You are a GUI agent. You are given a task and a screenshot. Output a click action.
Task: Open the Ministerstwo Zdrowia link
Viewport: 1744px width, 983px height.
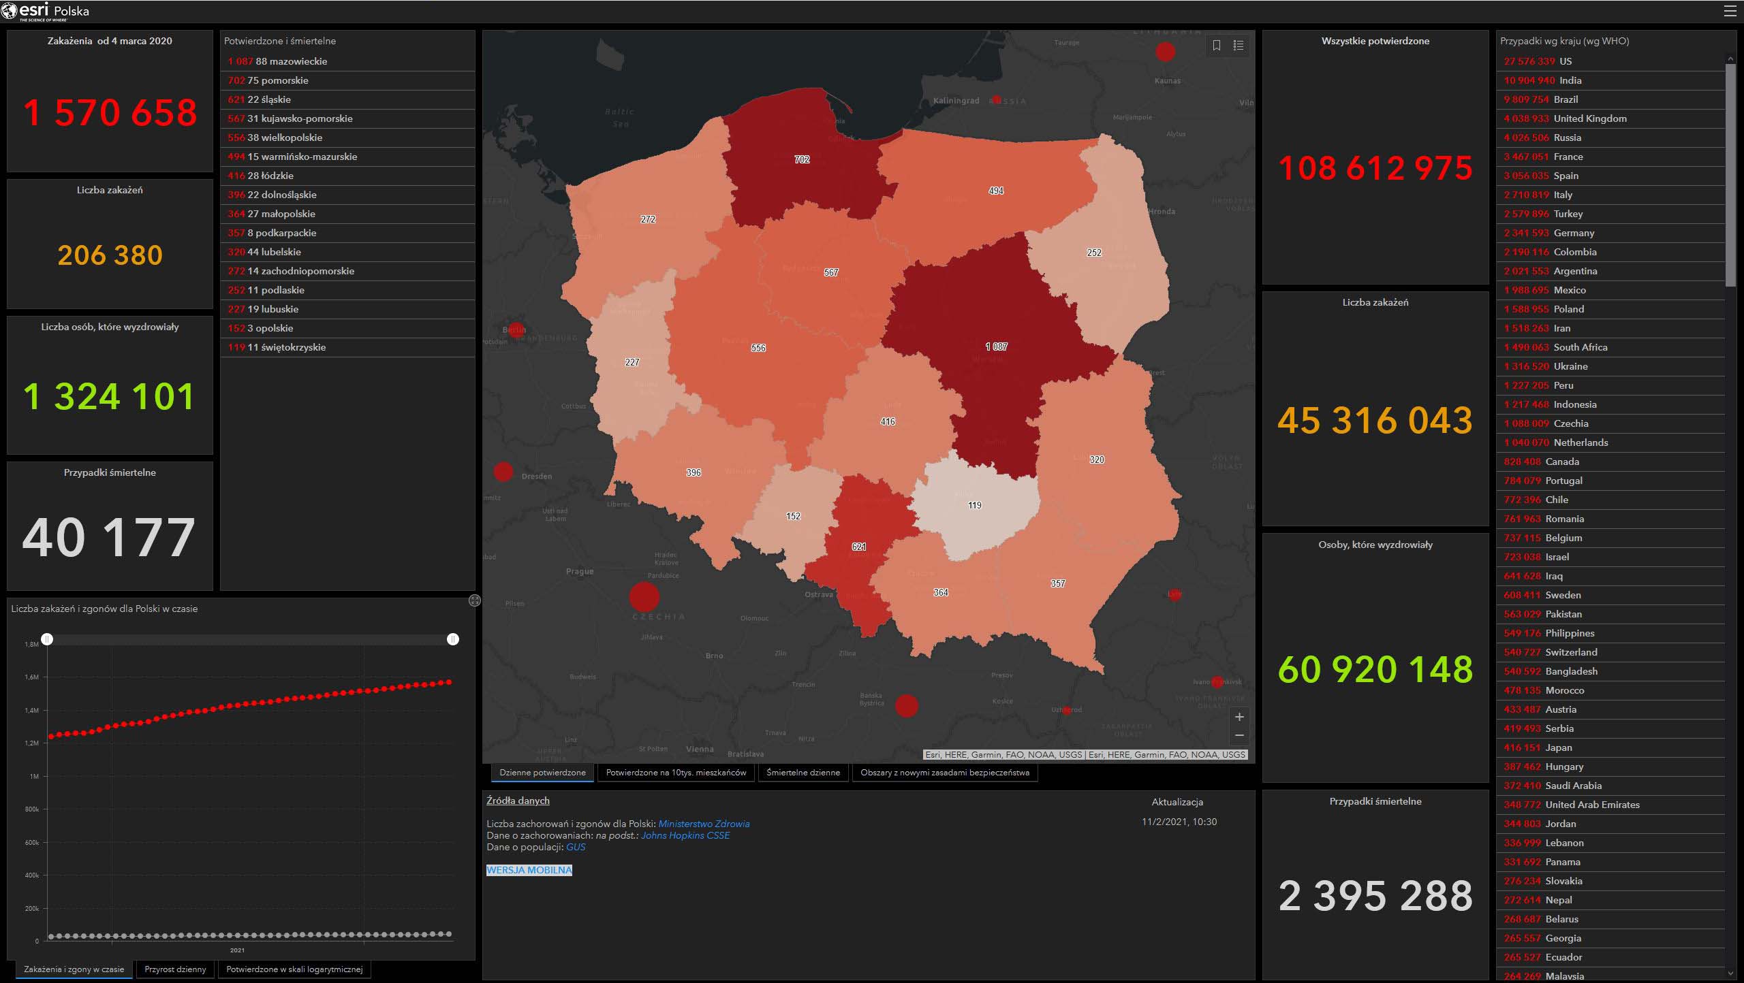pyautogui.click(x=704, y=824)
